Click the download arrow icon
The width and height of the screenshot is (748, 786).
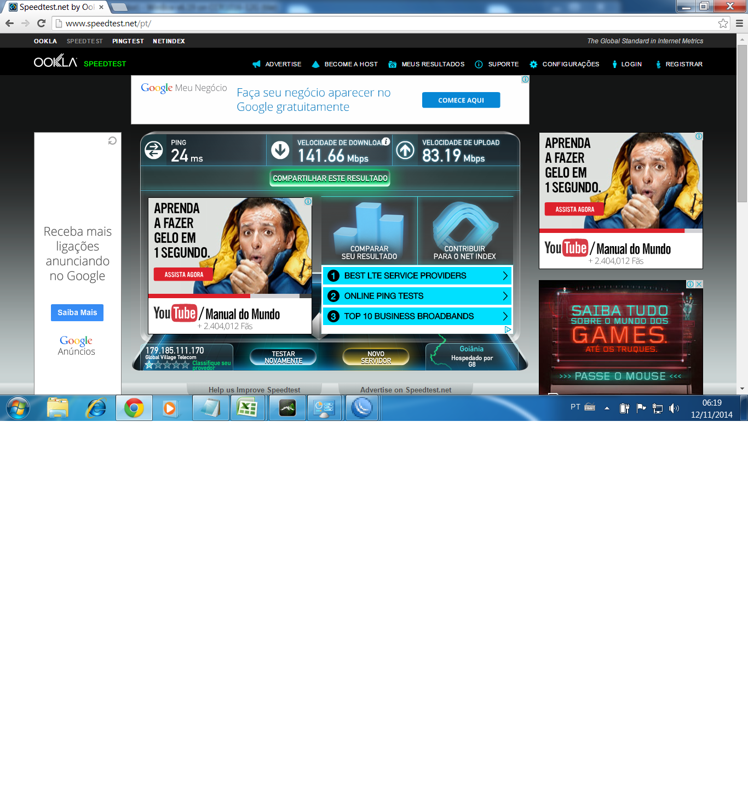[280, 150]
